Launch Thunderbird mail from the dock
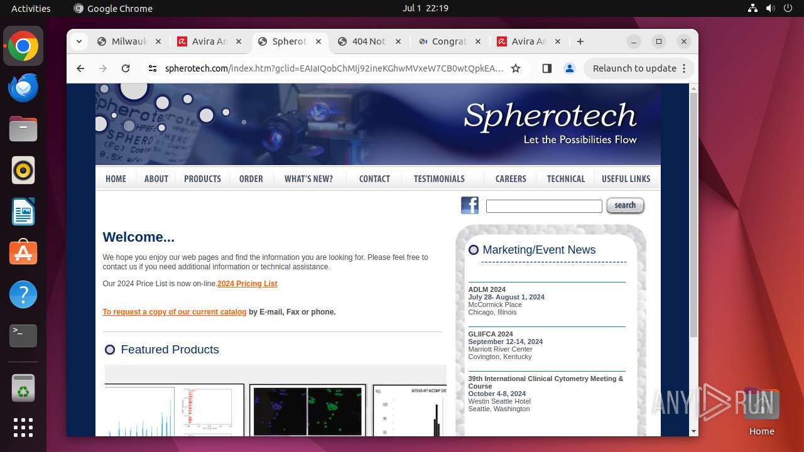Image resolution: width=804 pixels, height=452 pixels. tap(23, 87)
